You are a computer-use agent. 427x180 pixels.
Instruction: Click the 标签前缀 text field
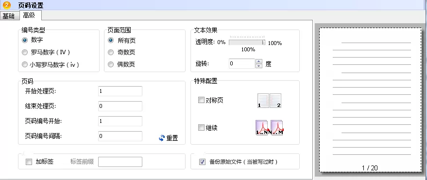click(x=120, y=162)
